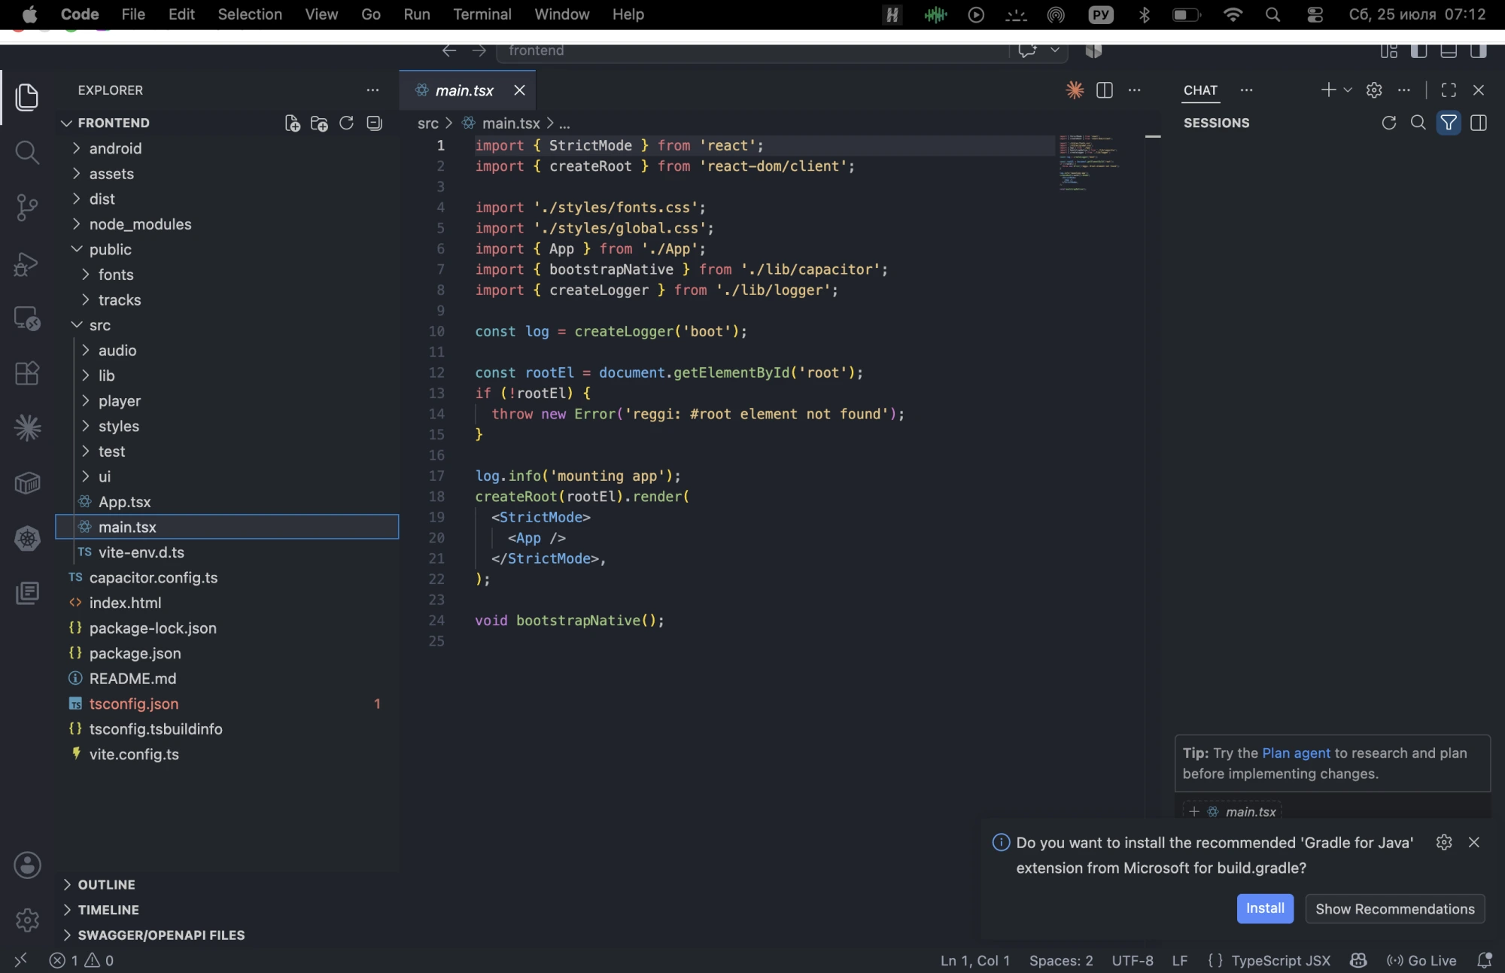Open the Search view in activity bar

(27, 153)
